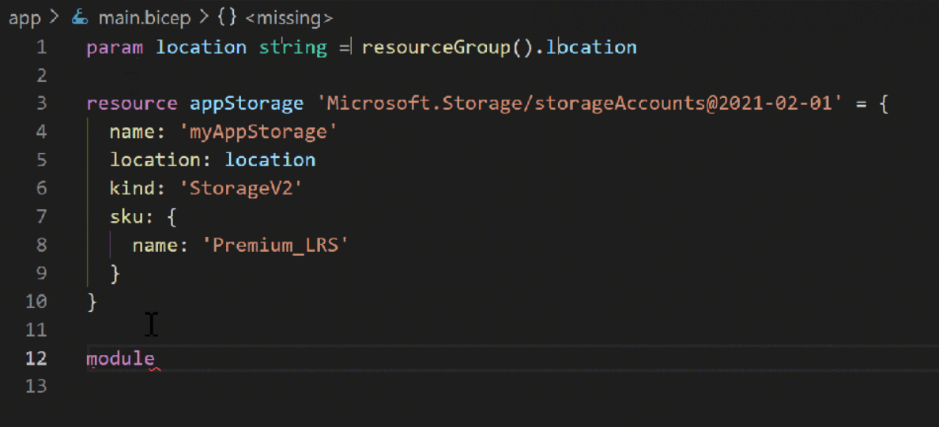The image size is (939, 427).
Task: Click the 'sku' property name
Action: coord(125,216)
